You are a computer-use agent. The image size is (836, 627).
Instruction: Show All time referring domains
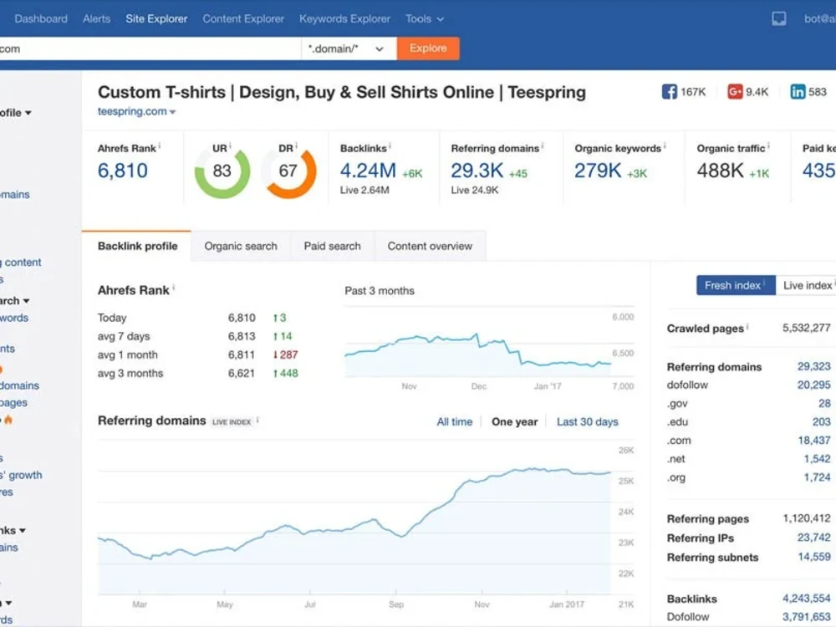click(454, 421)
